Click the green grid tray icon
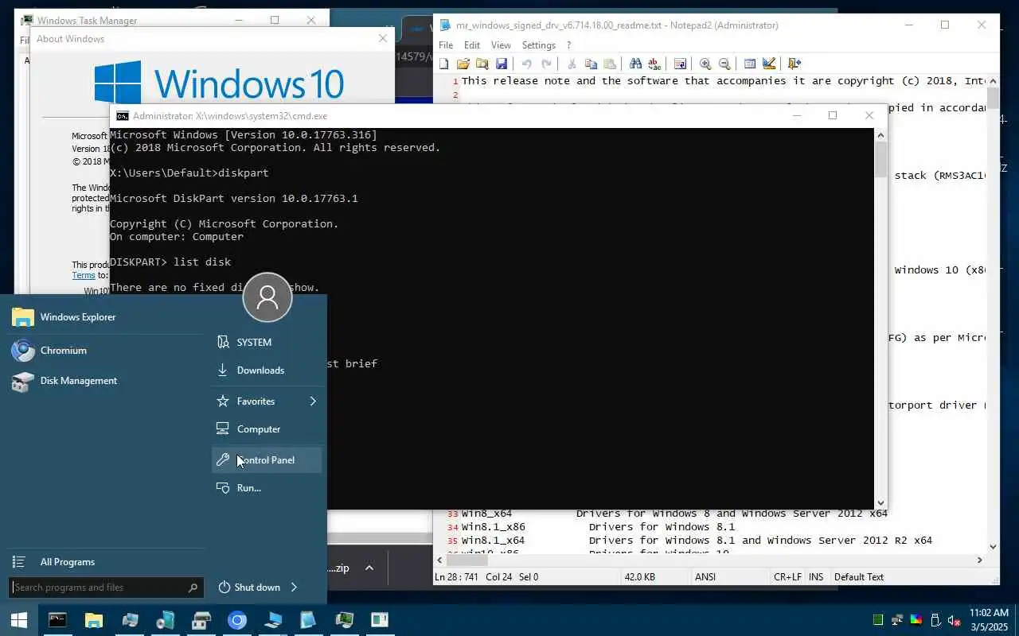1019x636 pixels. click(x=878, y=620)
